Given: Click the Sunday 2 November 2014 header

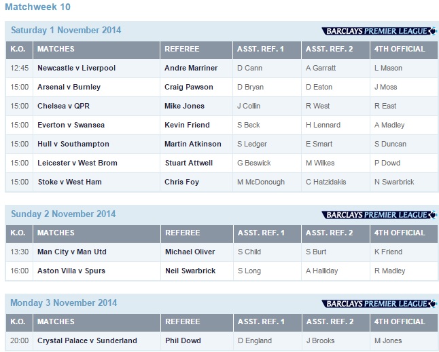Looking at the screenshot, I should pyautogui.click(x=63, y=214).
